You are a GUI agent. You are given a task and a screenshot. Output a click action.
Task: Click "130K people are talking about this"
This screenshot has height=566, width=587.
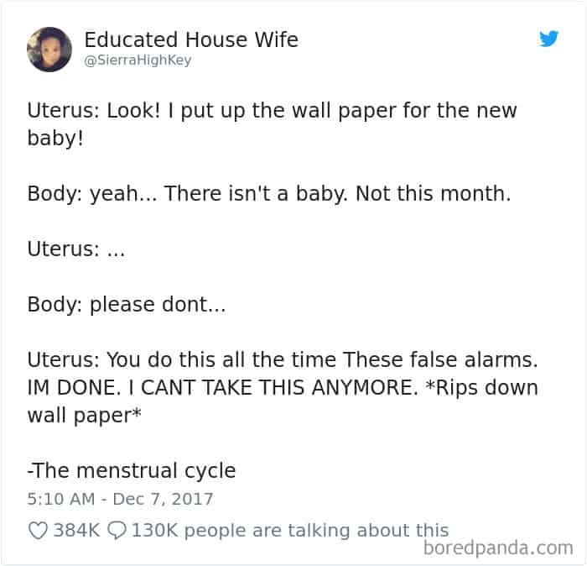[289, 530]
